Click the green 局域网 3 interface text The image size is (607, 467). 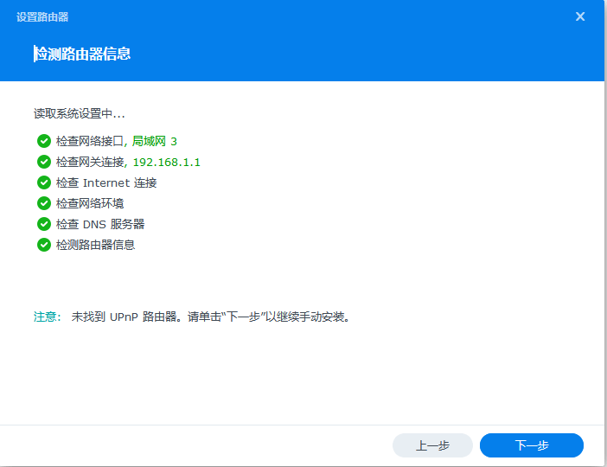(x=154, y=141)
